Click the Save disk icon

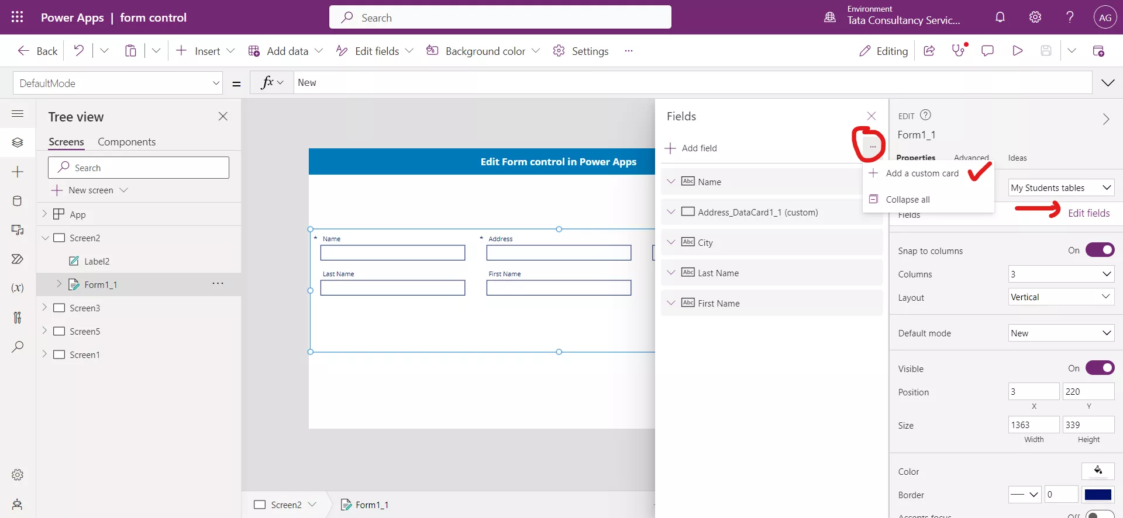(1046, 51)
